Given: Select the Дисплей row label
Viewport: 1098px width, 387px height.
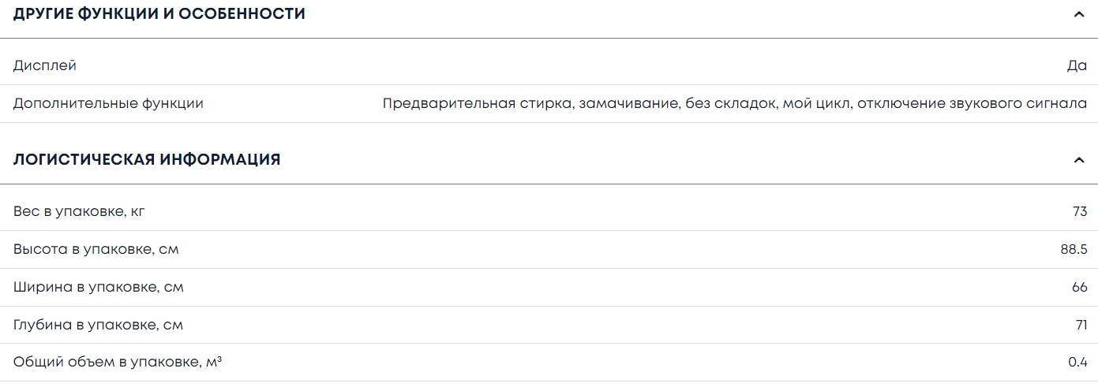Looking at the screenshot, I should [45, 65].
